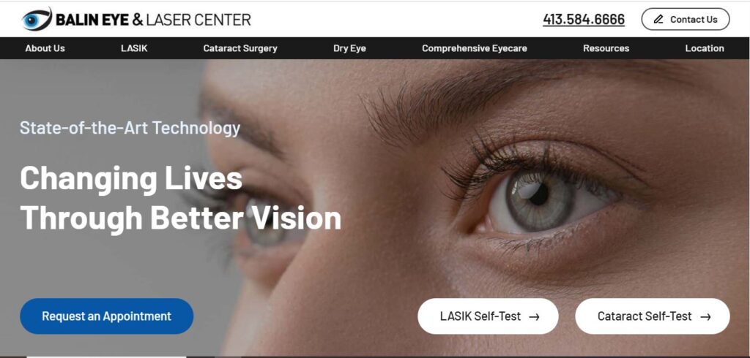Click Request an Appointment button
Image resolution: width=750 pixels, height=358 pixels.
point(107,316)
